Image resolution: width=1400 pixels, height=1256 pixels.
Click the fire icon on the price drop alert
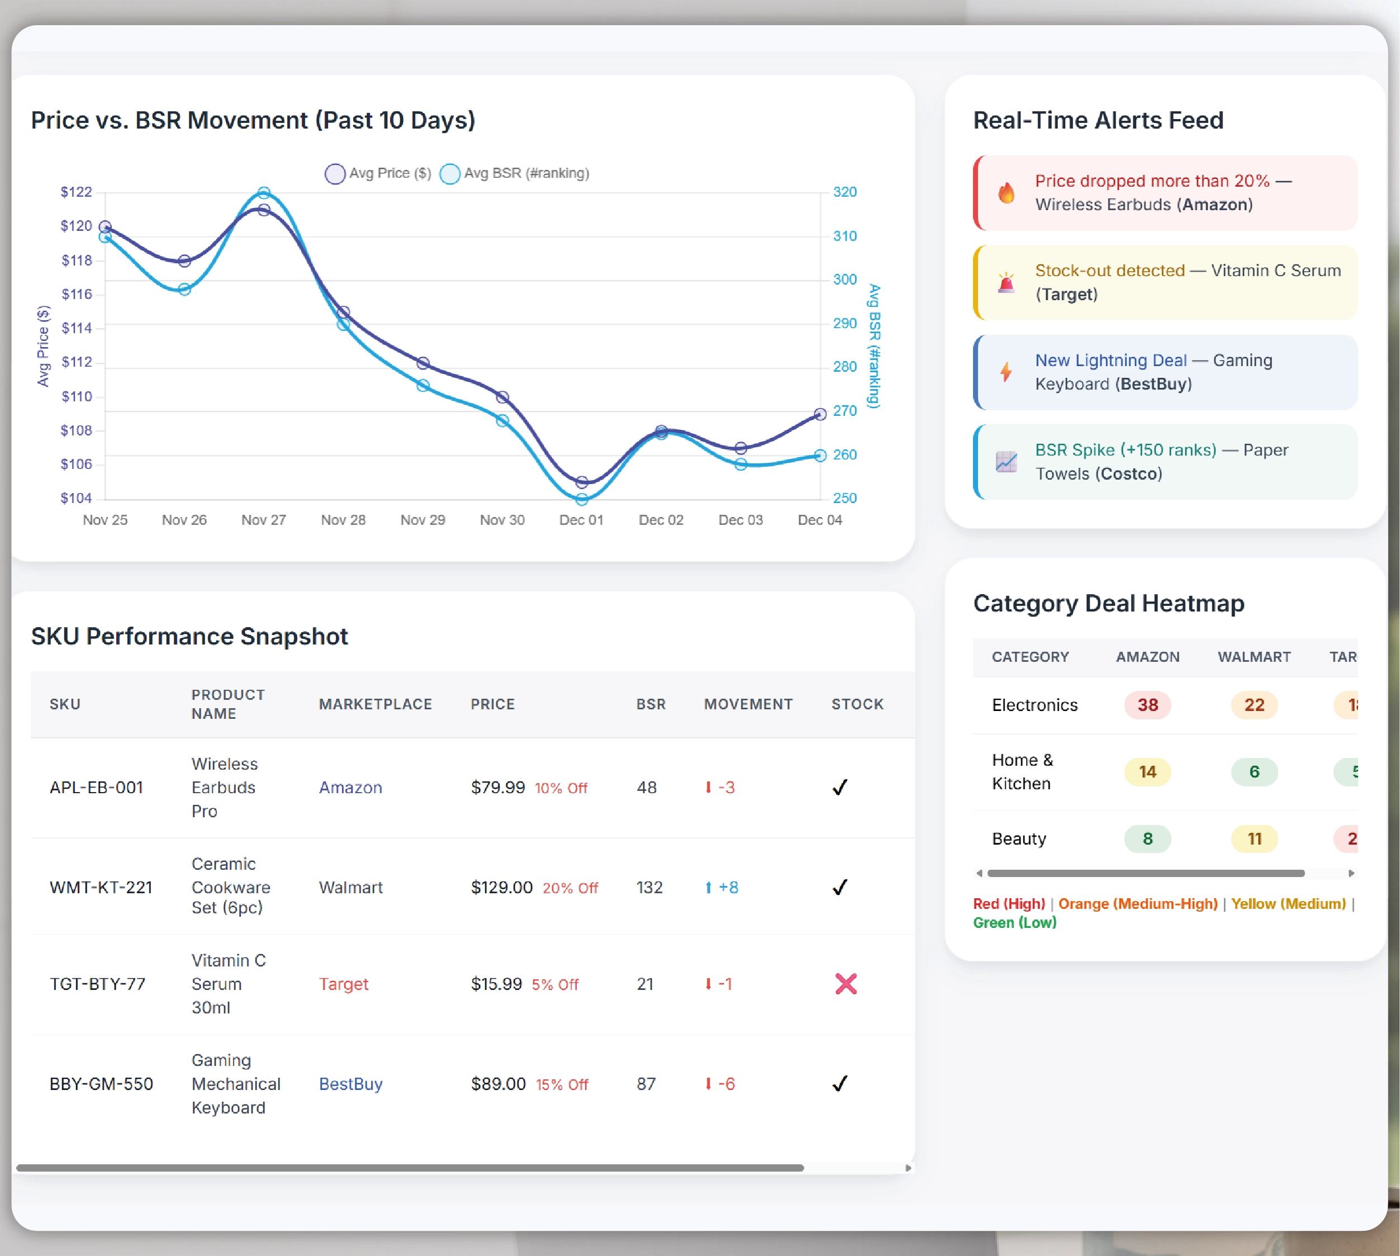1007,194
